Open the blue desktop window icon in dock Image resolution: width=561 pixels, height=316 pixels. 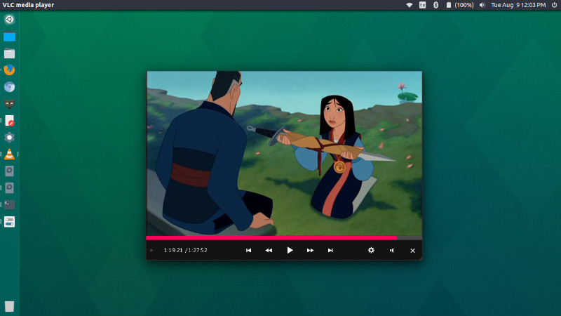click(9, 37)
